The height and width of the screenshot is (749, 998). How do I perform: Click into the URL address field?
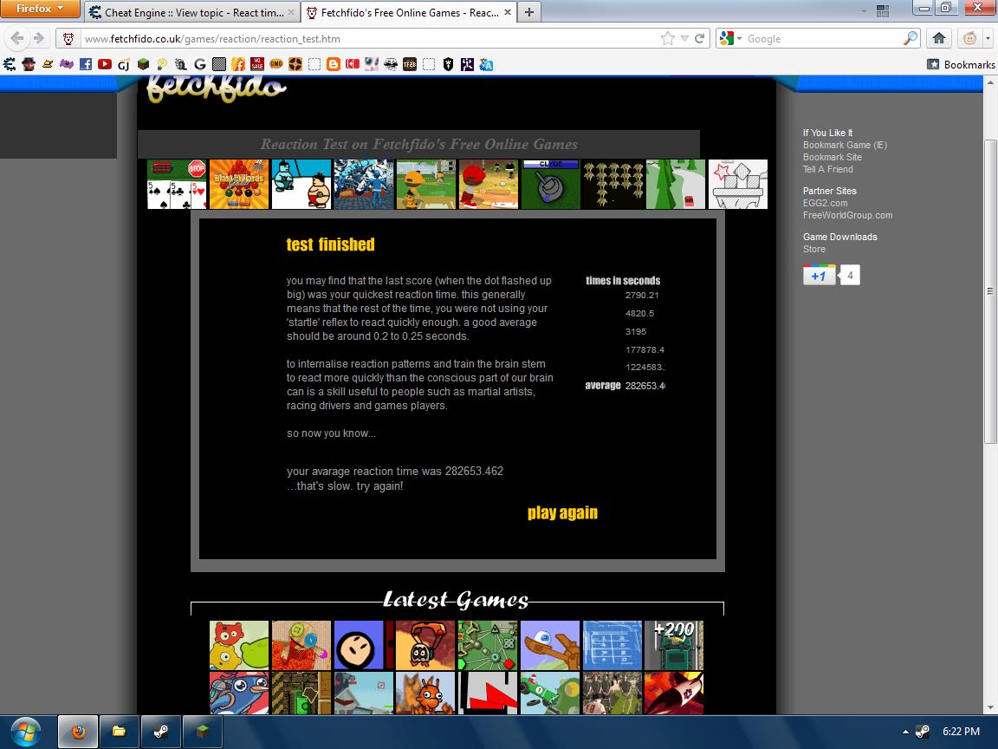pos(371,38)
